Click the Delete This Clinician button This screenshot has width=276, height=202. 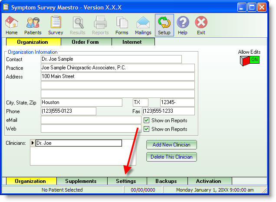pos(171,157)
